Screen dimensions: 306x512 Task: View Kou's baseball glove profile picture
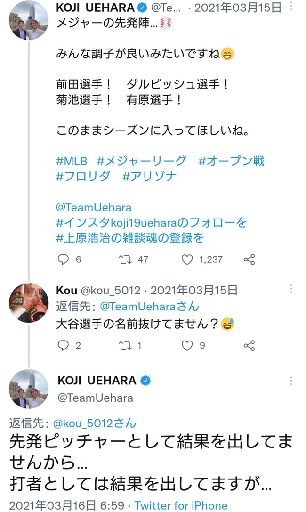point(29,303)
